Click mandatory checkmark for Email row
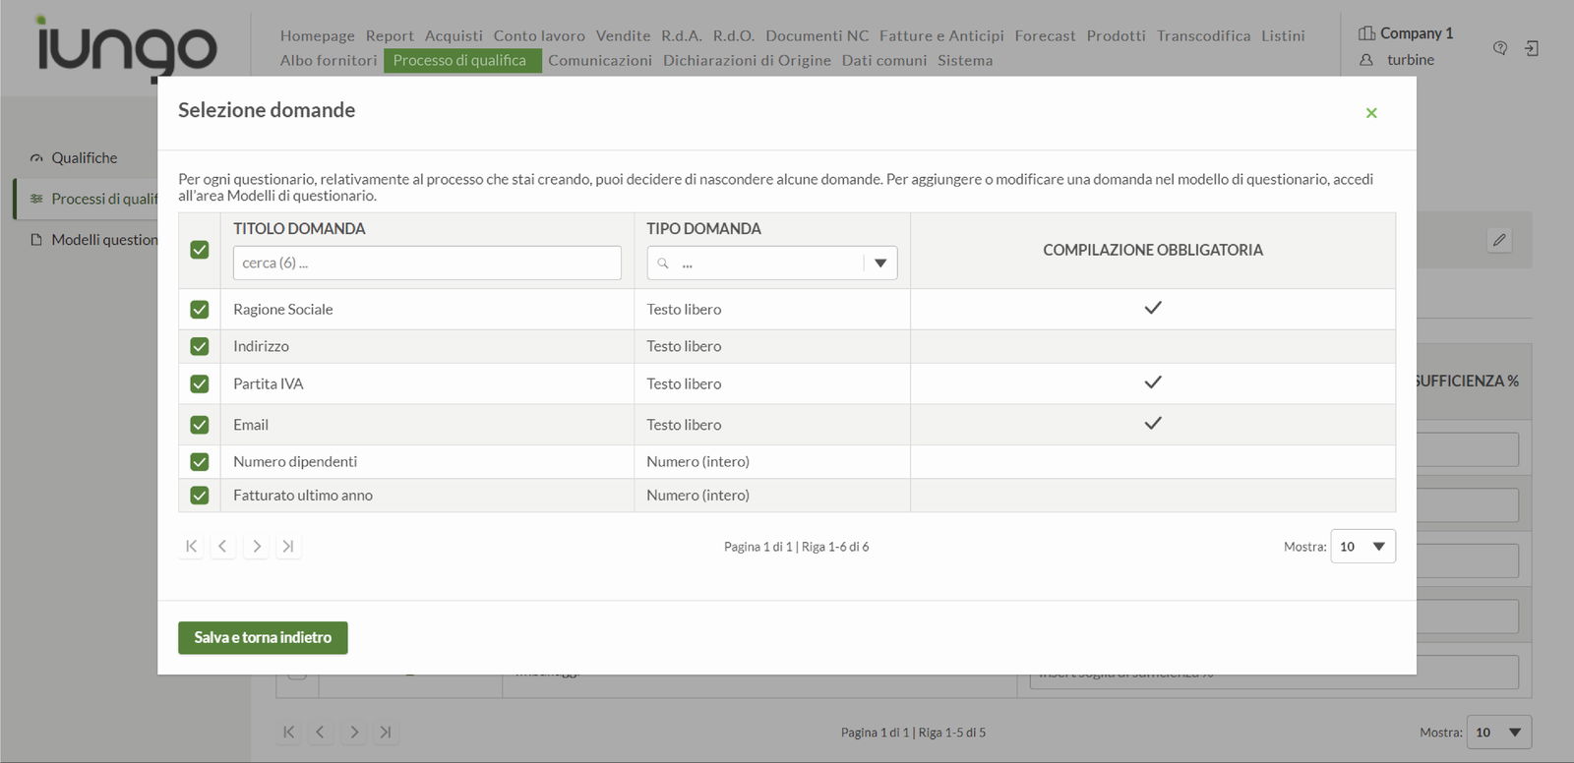Image resolution: width=1574 pixels, height=763 pixels. click(1153, 424)
